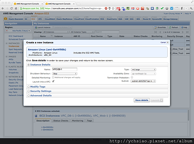Click the red stop extension icon
The height and width of the screenshot is (144, 194).
coord(106,8)
